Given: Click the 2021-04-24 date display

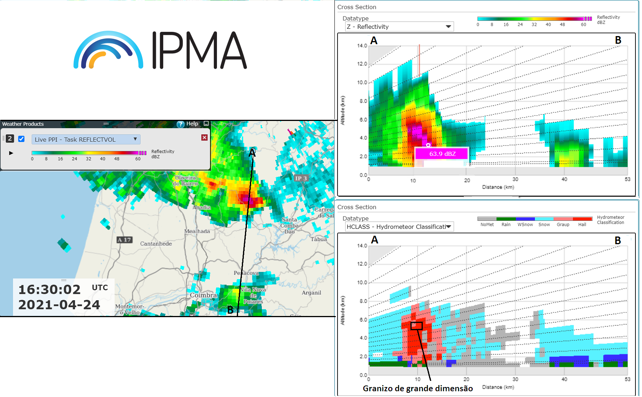Looking at the screenshot, I should [59, 304].
